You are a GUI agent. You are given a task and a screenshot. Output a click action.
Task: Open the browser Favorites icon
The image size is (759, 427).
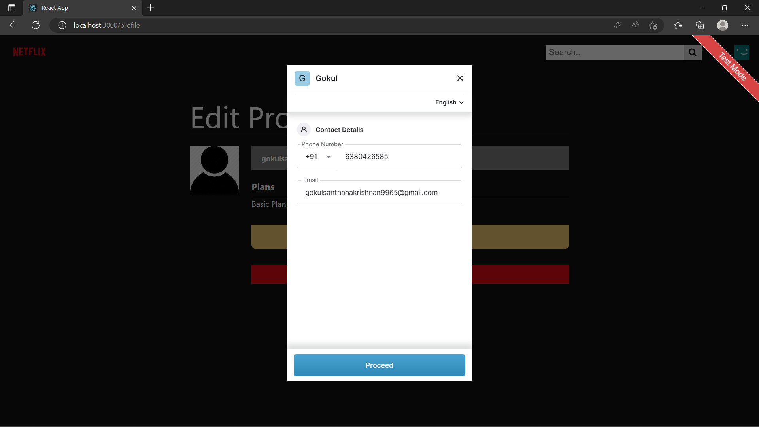[678, 25]
